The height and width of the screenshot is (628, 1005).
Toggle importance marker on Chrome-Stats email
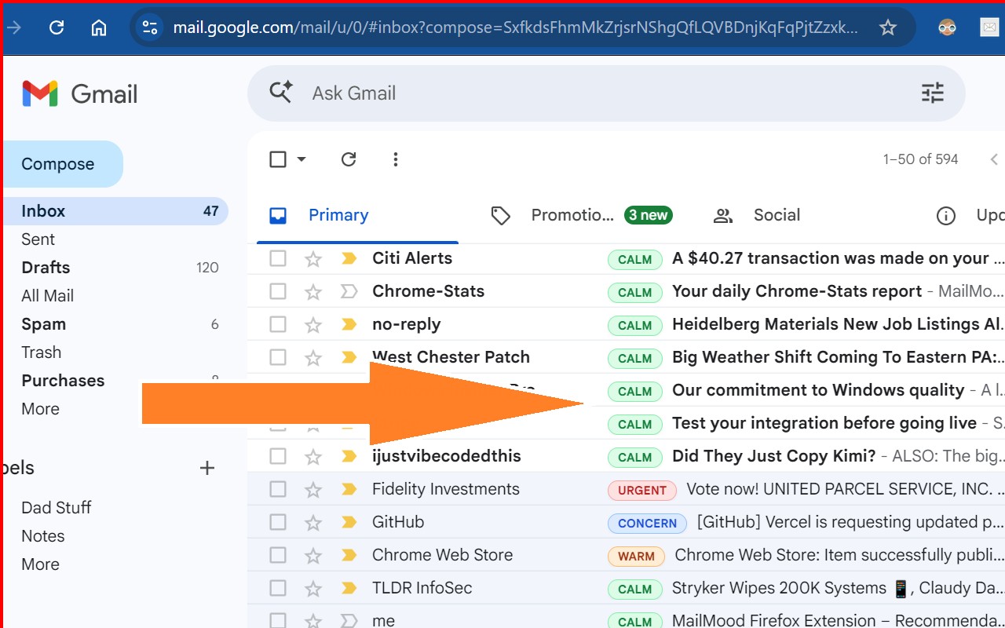tap(349, 291)
